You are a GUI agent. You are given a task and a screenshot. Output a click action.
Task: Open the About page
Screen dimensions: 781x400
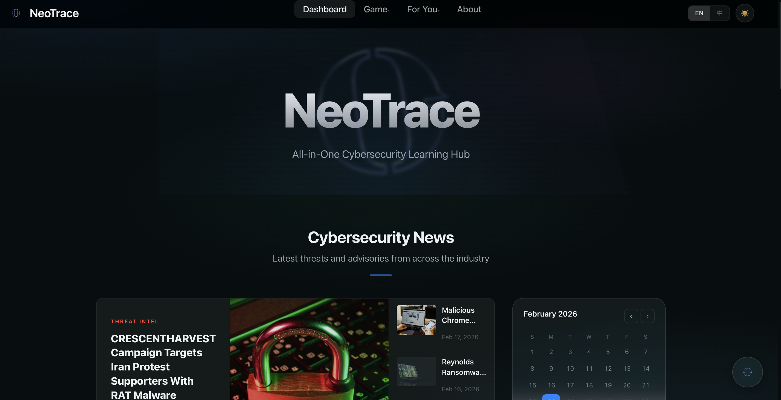pos(469,9)
